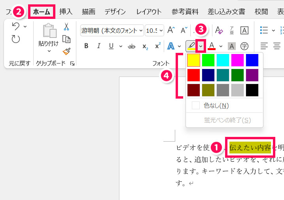Pick the yellow highlight swatch

[x=194, y=60]
